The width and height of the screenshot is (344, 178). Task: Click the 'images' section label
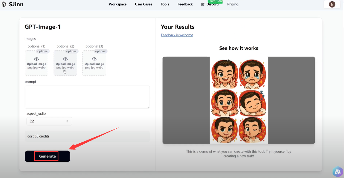(30, 39)
